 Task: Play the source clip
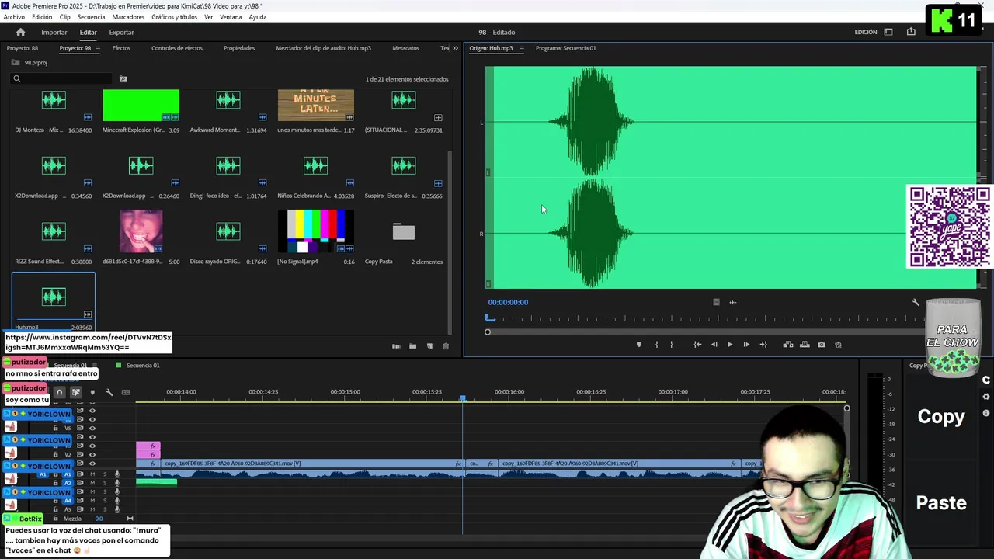click(730, 345)
